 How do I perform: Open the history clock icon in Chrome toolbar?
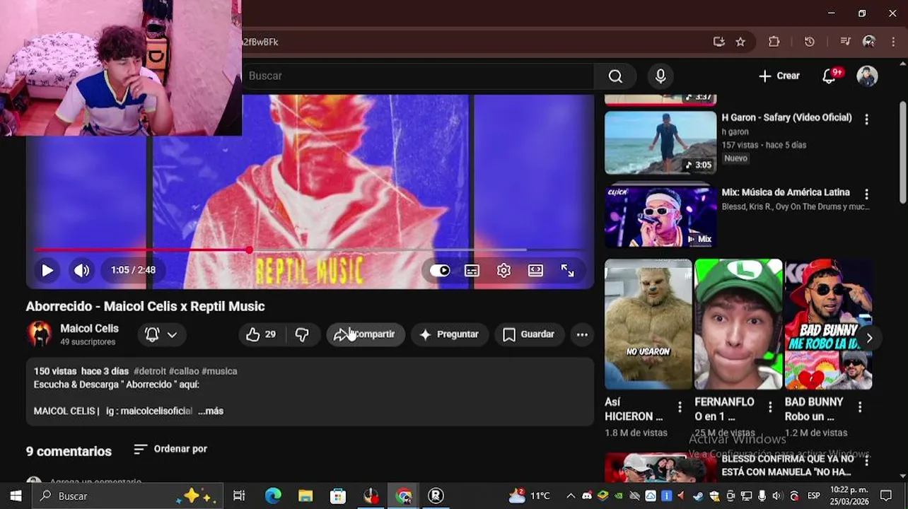click(810, 42)
